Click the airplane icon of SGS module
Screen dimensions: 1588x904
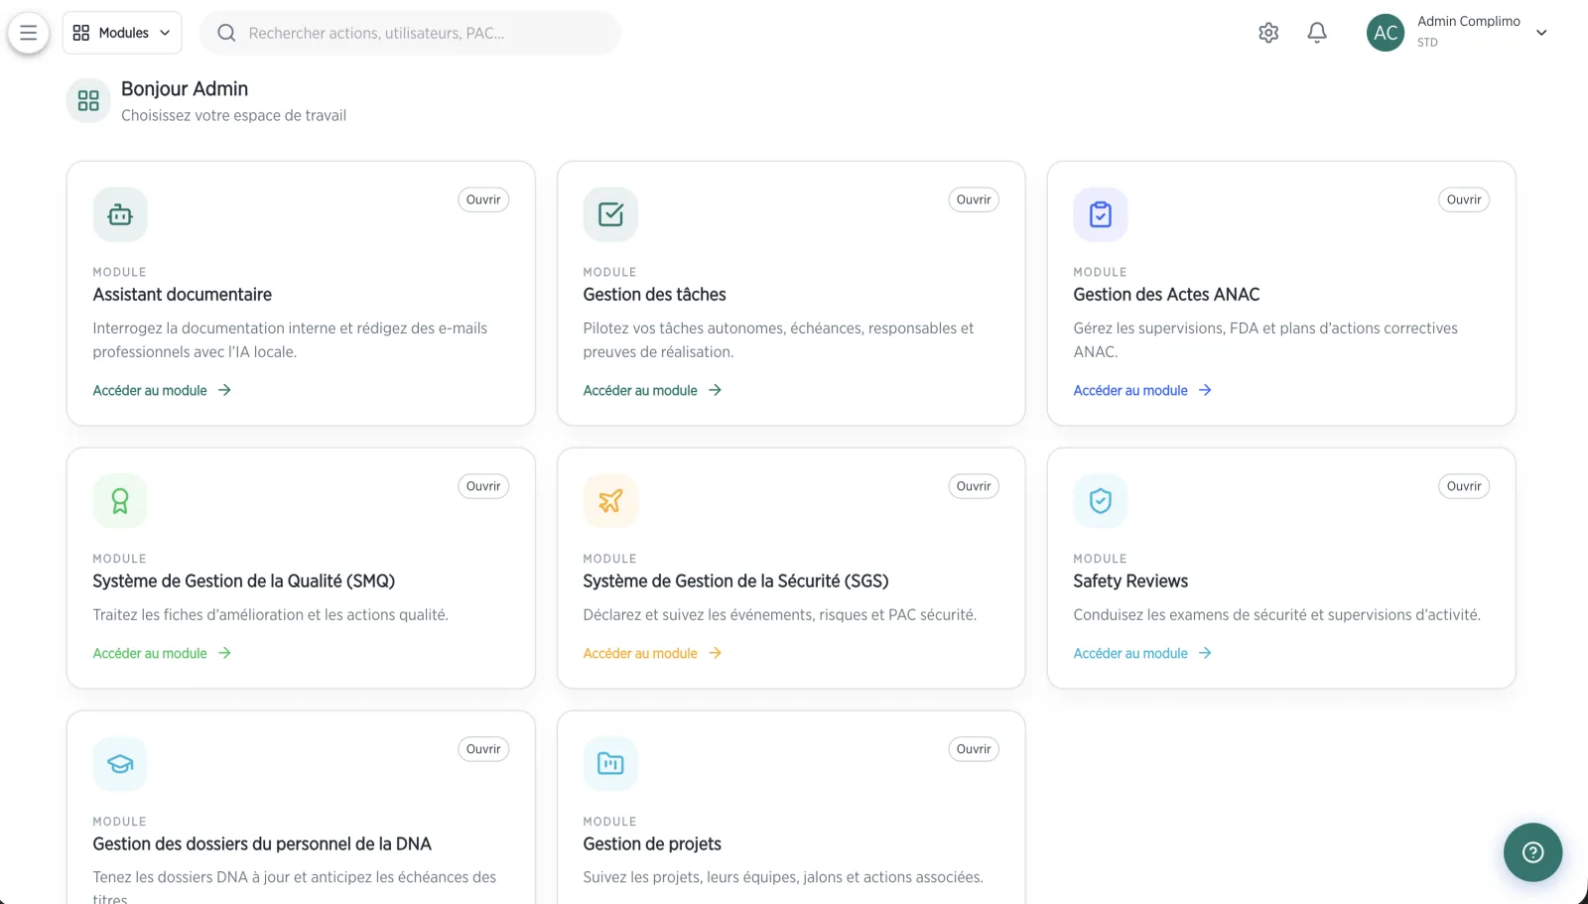(610, 501)
